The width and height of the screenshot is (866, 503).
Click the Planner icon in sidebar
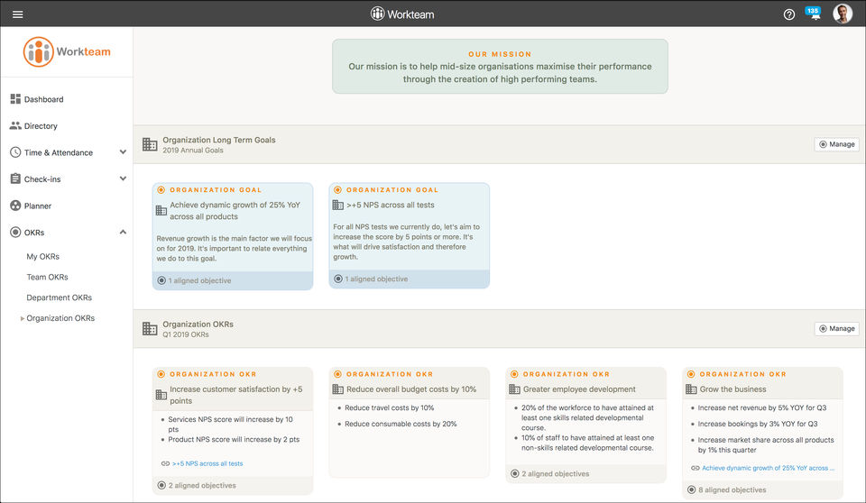coord(15,206)
